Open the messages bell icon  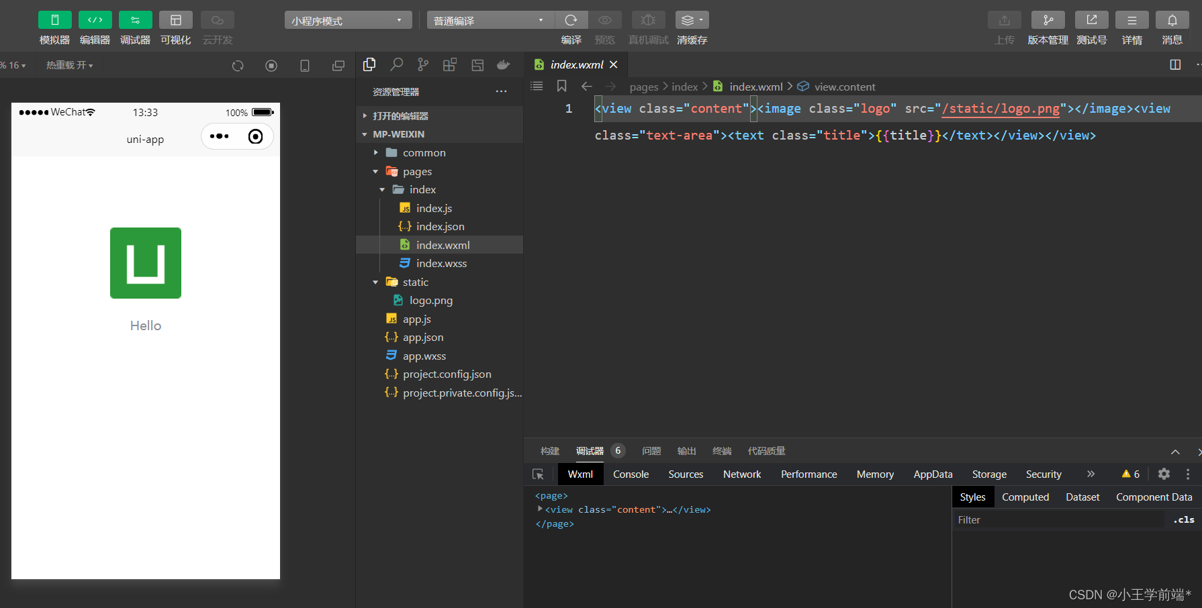point(1172,20)
